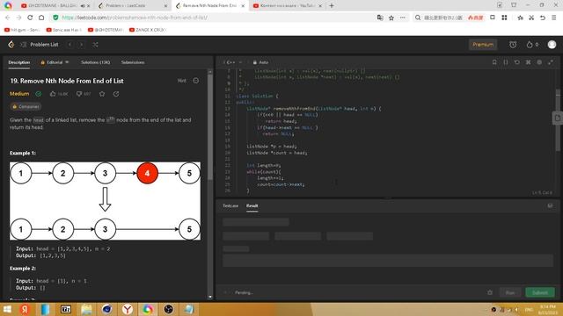The width and height of the screenshot is (563, 316).
Task: Open the Problem List panel
Action: point(40,45)
